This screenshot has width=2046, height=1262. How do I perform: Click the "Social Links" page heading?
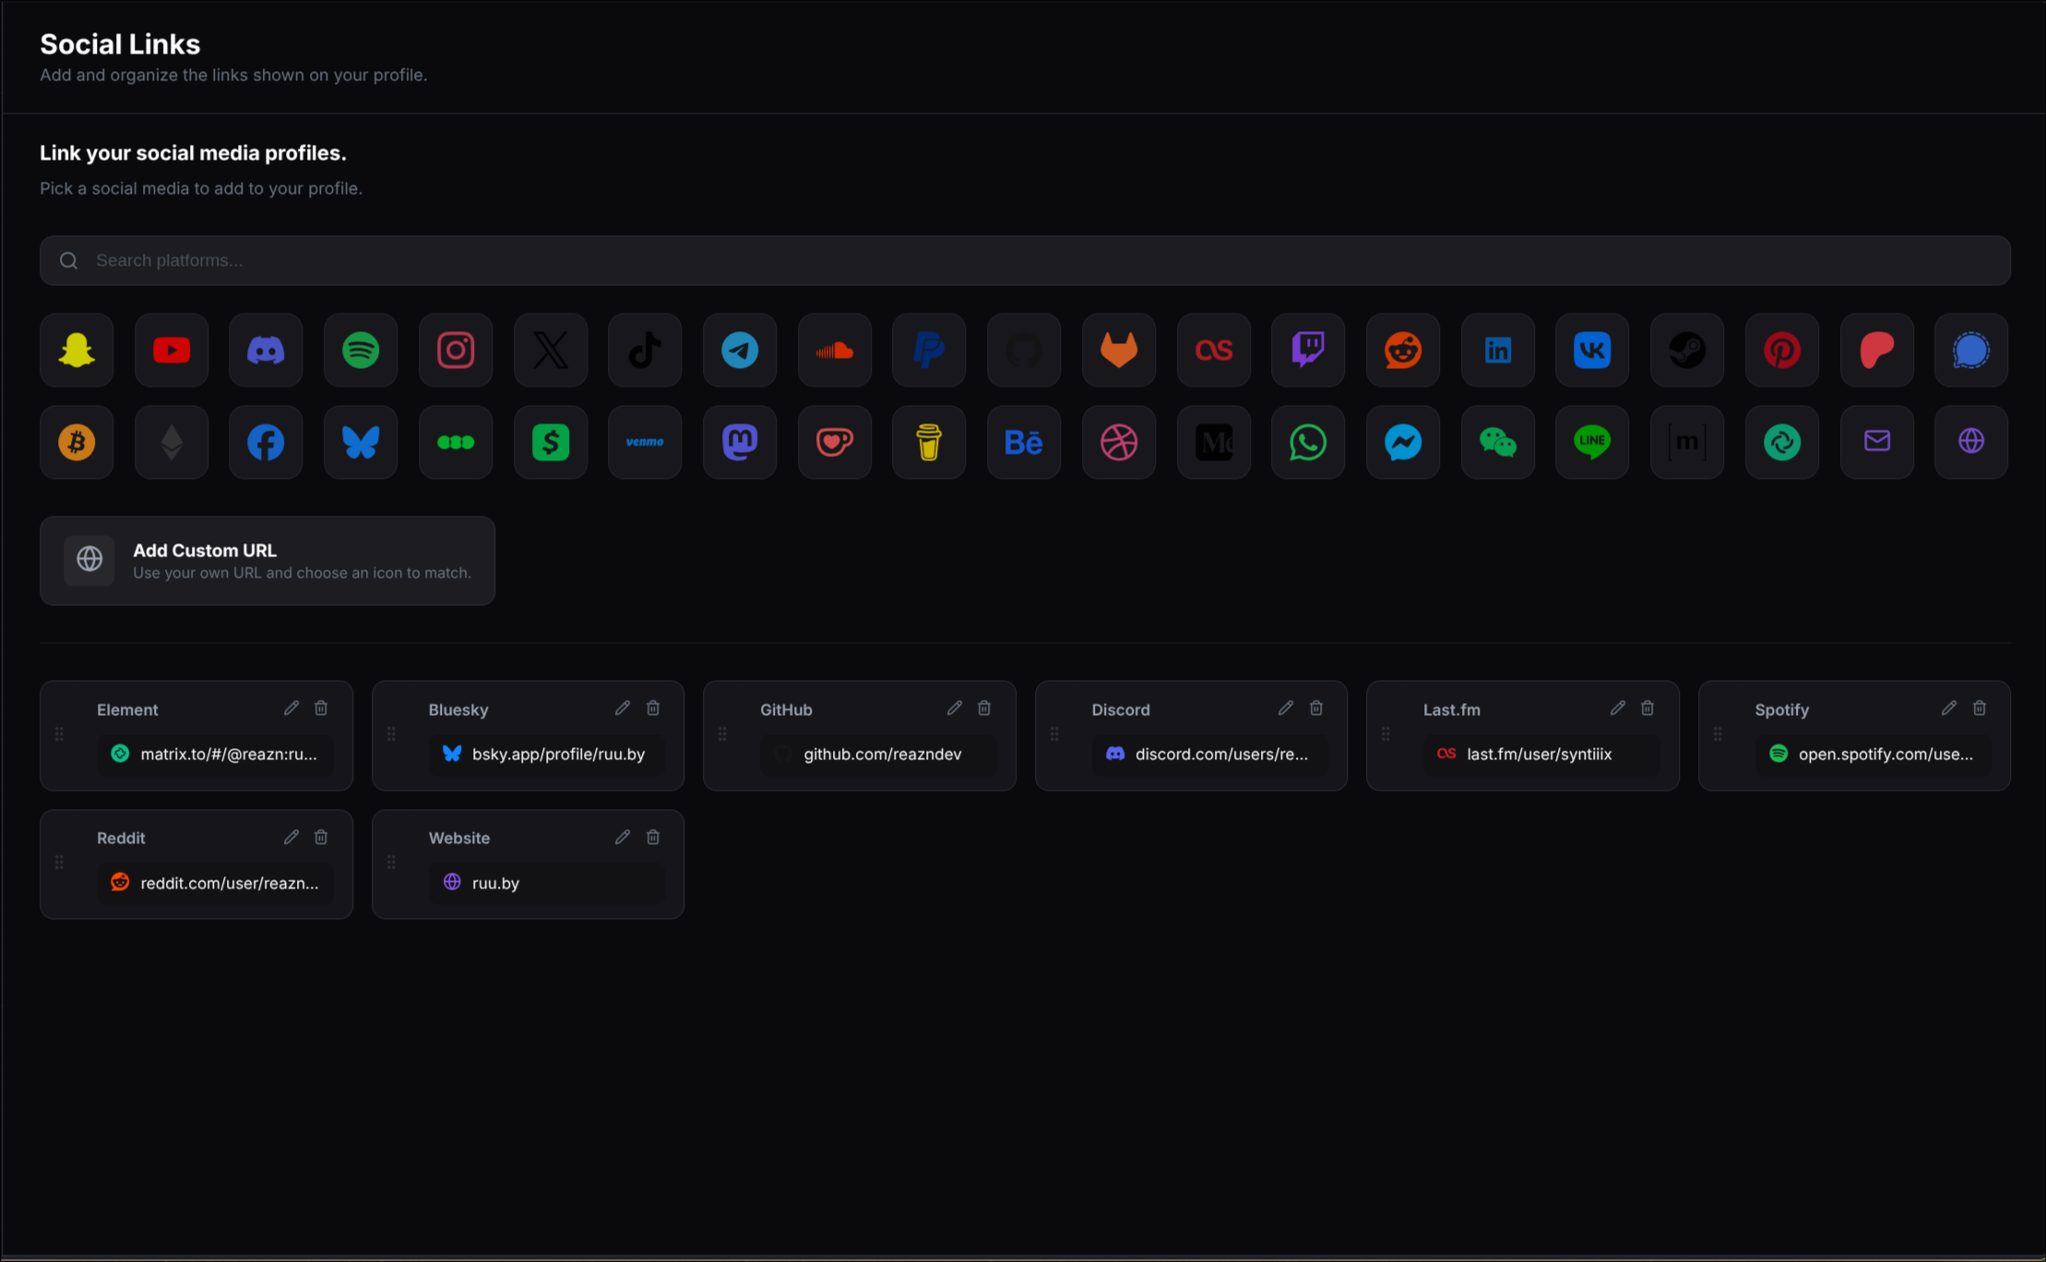(x=120, y=44)
